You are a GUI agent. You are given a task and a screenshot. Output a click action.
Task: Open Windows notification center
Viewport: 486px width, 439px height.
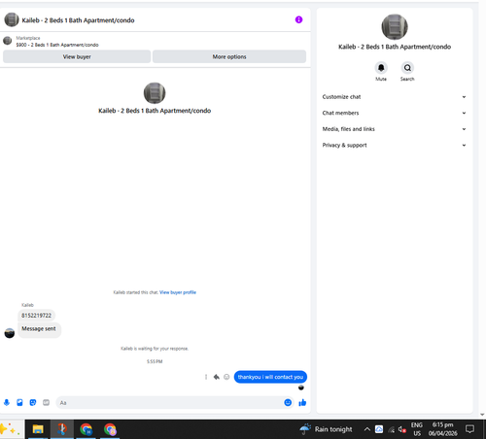coord(469,429)
